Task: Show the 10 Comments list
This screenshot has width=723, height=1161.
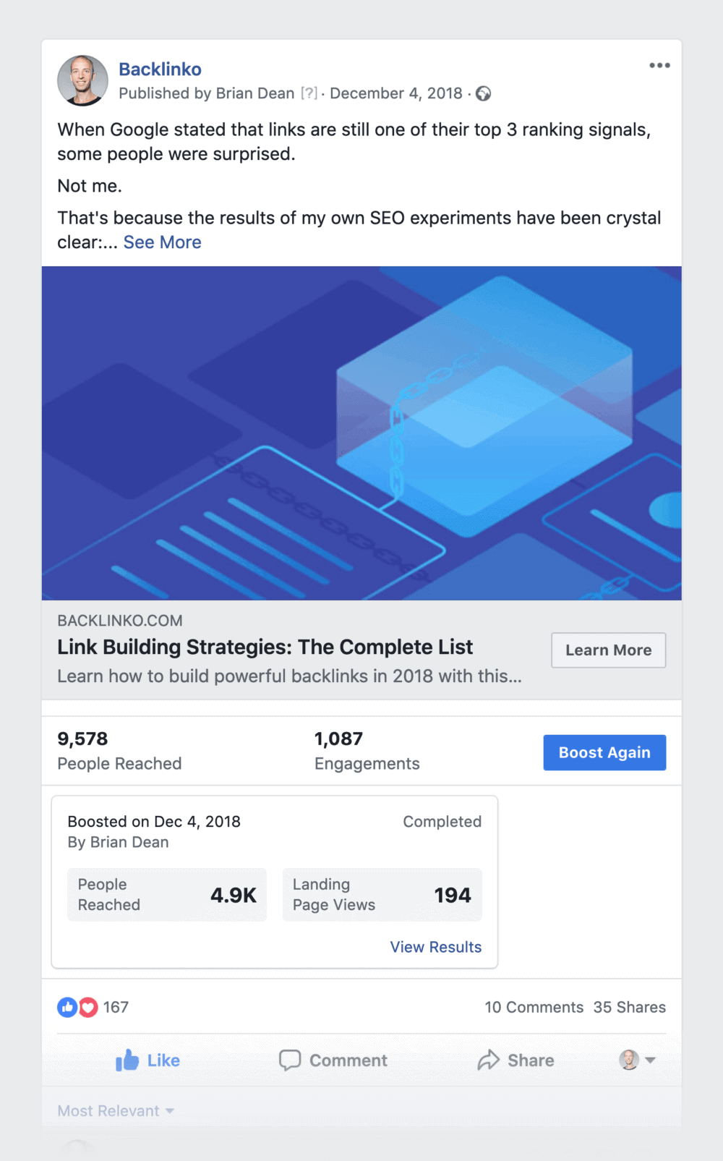Action: tap(534, 1008)
